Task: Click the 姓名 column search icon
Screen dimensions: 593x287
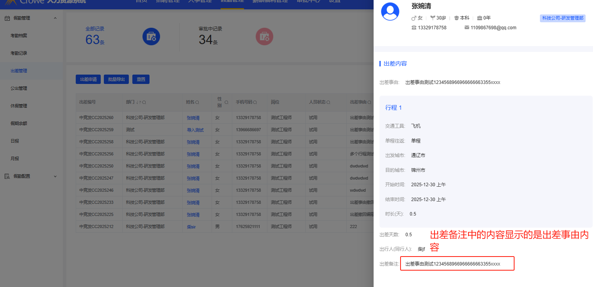Action: 197,102
